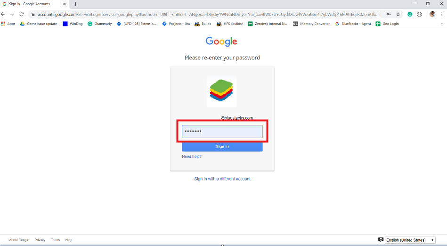Open the HFS /builds/ bookmark
The width and height of the screenshot is (447, 246).
pos(230,24)
